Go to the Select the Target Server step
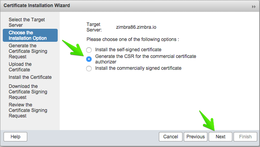Image resolution: width=260 pixels, height=147 pixels. 27,22
